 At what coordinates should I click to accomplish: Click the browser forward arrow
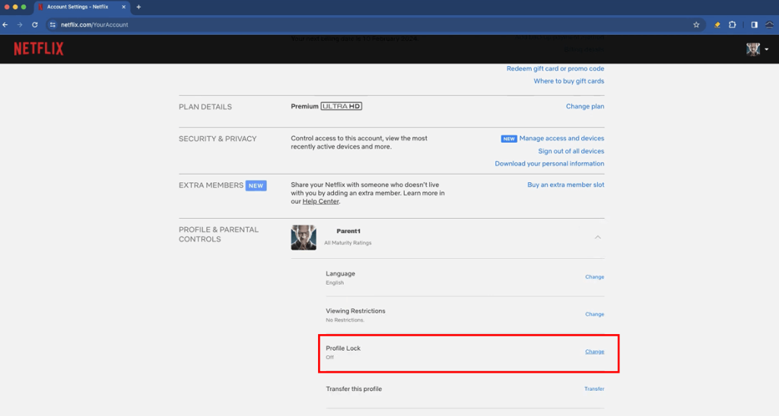click(20, 25)
